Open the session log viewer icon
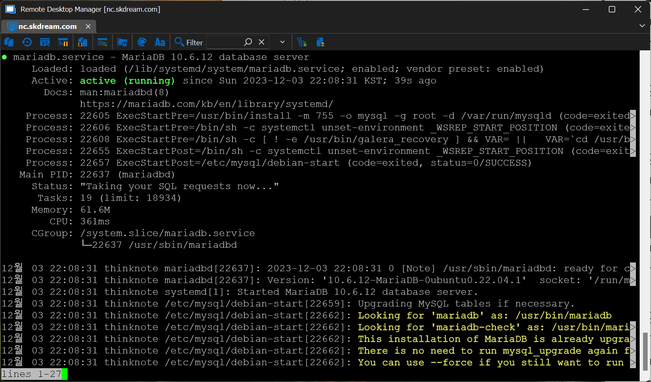651x382 pixels. click(102, 42)
